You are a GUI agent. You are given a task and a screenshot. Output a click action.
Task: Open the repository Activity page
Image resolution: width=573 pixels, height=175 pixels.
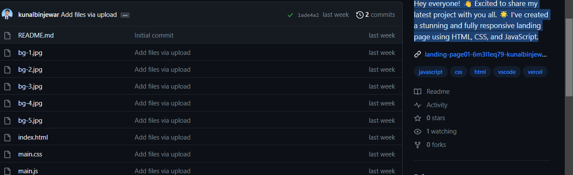coord(436,105)
